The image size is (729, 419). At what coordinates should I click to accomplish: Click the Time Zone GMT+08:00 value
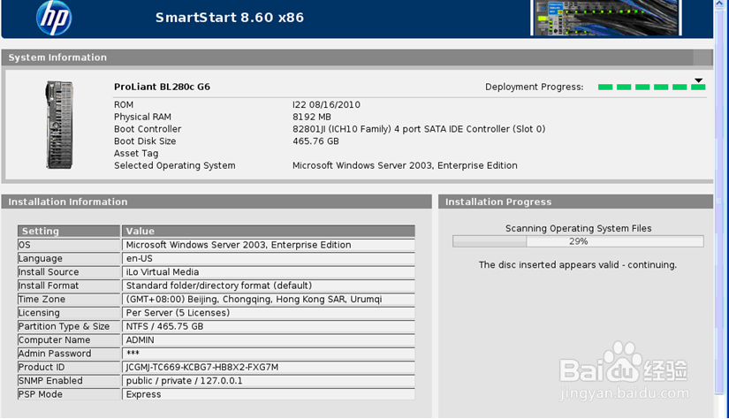click(269, 299)
